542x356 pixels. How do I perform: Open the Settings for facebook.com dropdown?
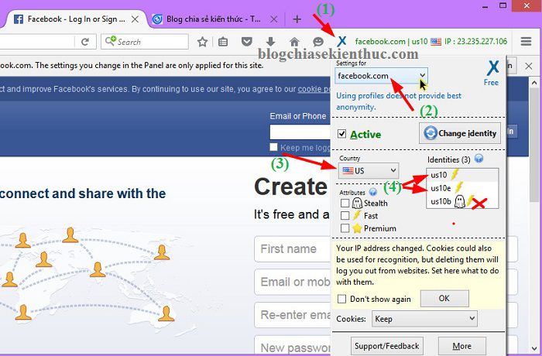point(381,76)
